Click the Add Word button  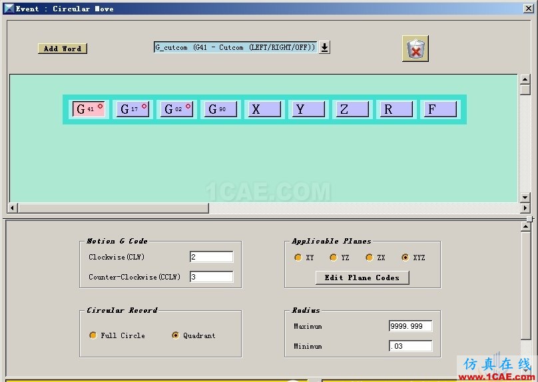[63, 49]
